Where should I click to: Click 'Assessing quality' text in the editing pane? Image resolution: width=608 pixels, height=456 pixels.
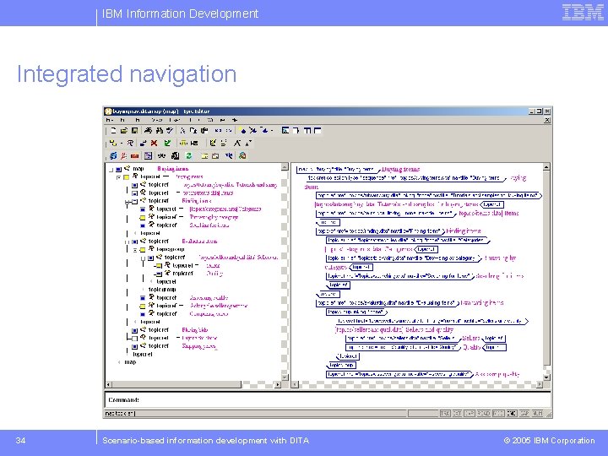click(x=497, y=374)
